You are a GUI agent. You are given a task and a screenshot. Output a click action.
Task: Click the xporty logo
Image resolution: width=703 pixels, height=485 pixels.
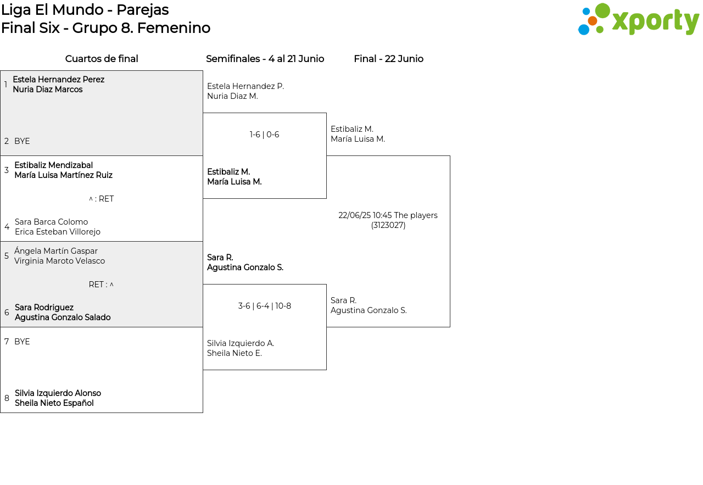(x=638, y=20)
